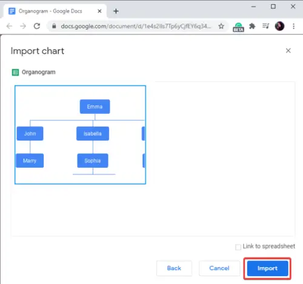Go Back to the previous step
The width and height of the screenshot is (303, 284).
(174, 268)
